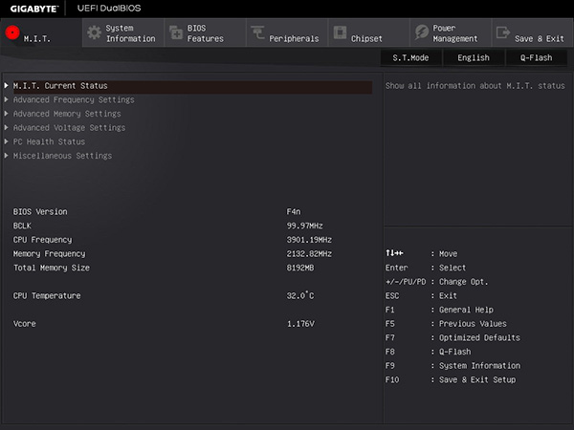Expand arrow next to Advanced Frequency Settings
The width and height of the screenshot is (574, 430).
point(7,99)
